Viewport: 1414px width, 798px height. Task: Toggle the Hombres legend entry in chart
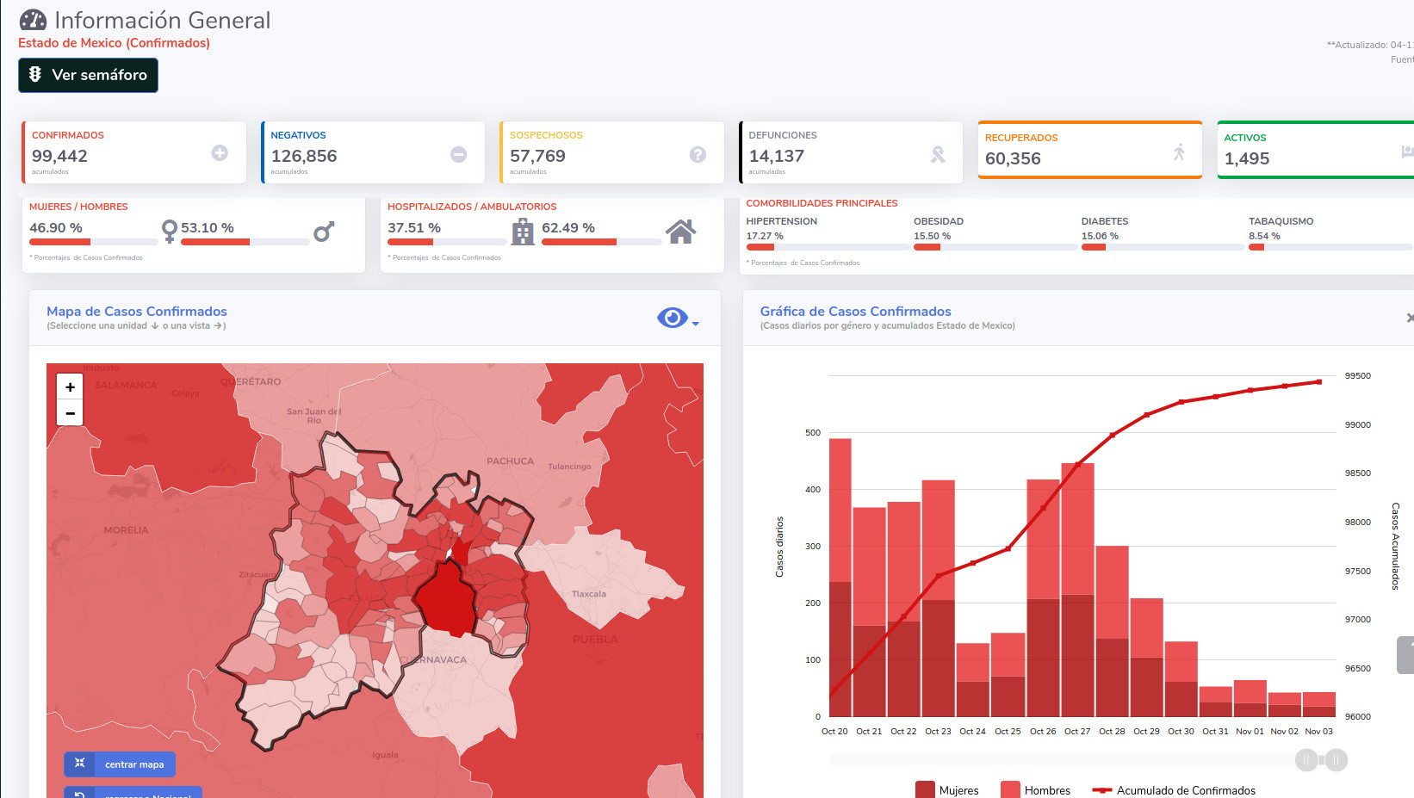coord(1036,790)
